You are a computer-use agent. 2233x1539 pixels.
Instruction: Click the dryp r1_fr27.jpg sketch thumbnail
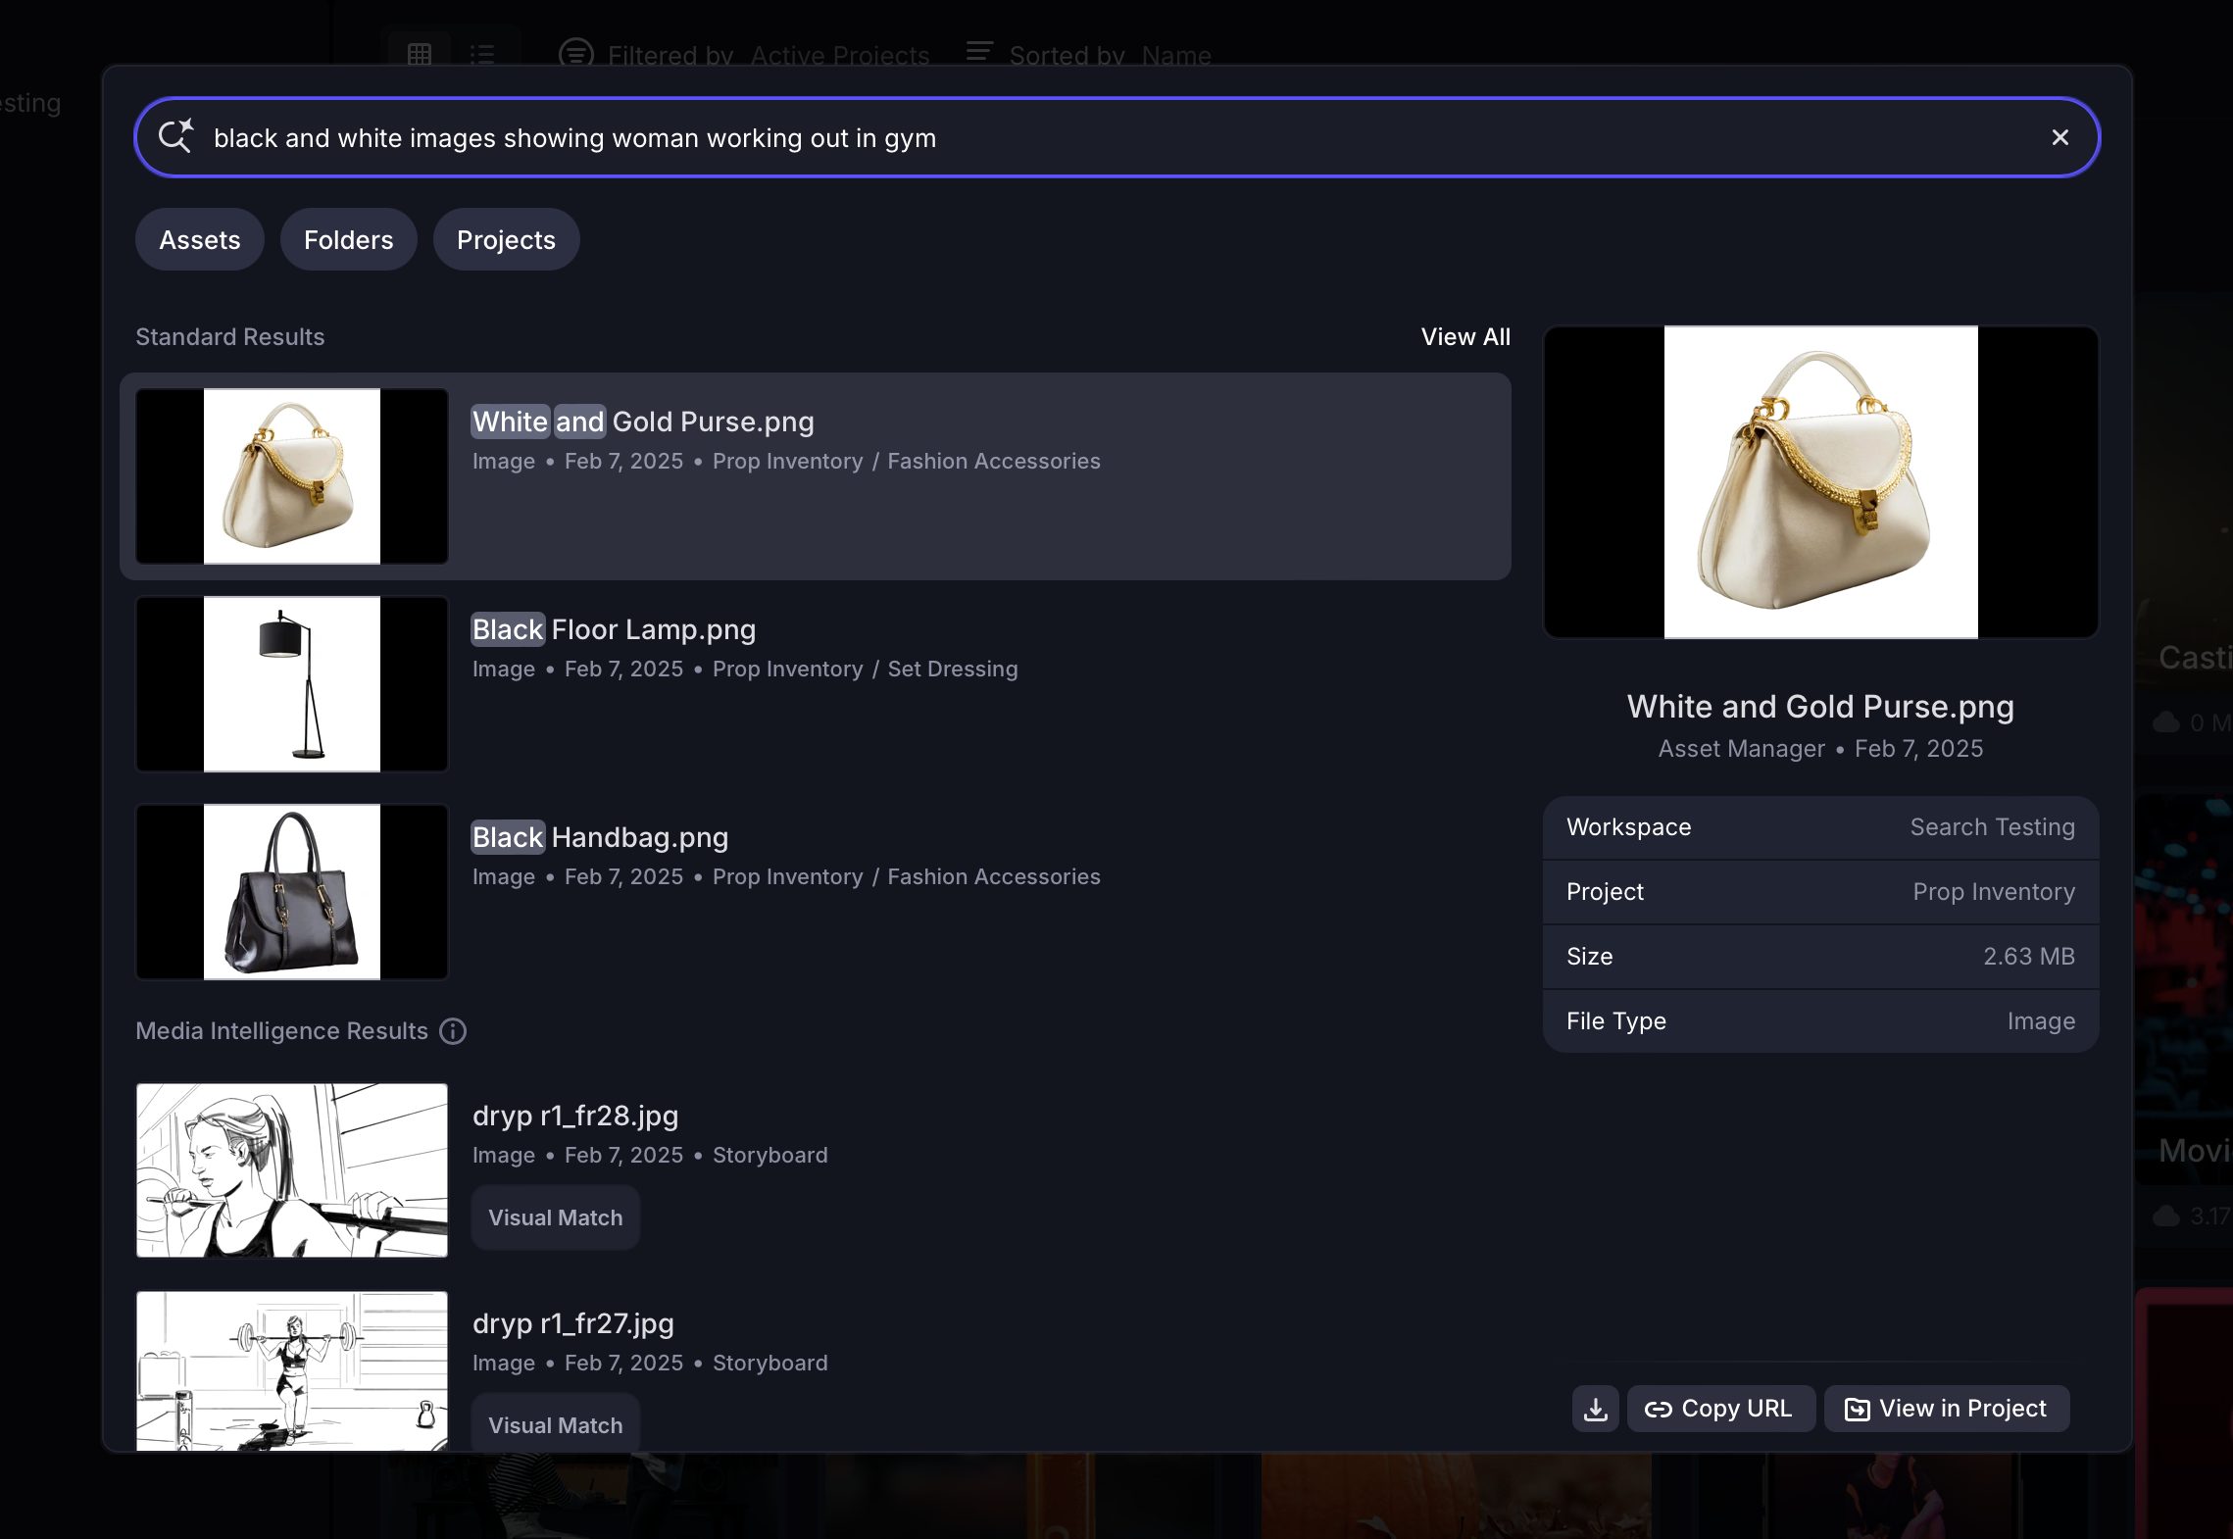[292, 1370]
